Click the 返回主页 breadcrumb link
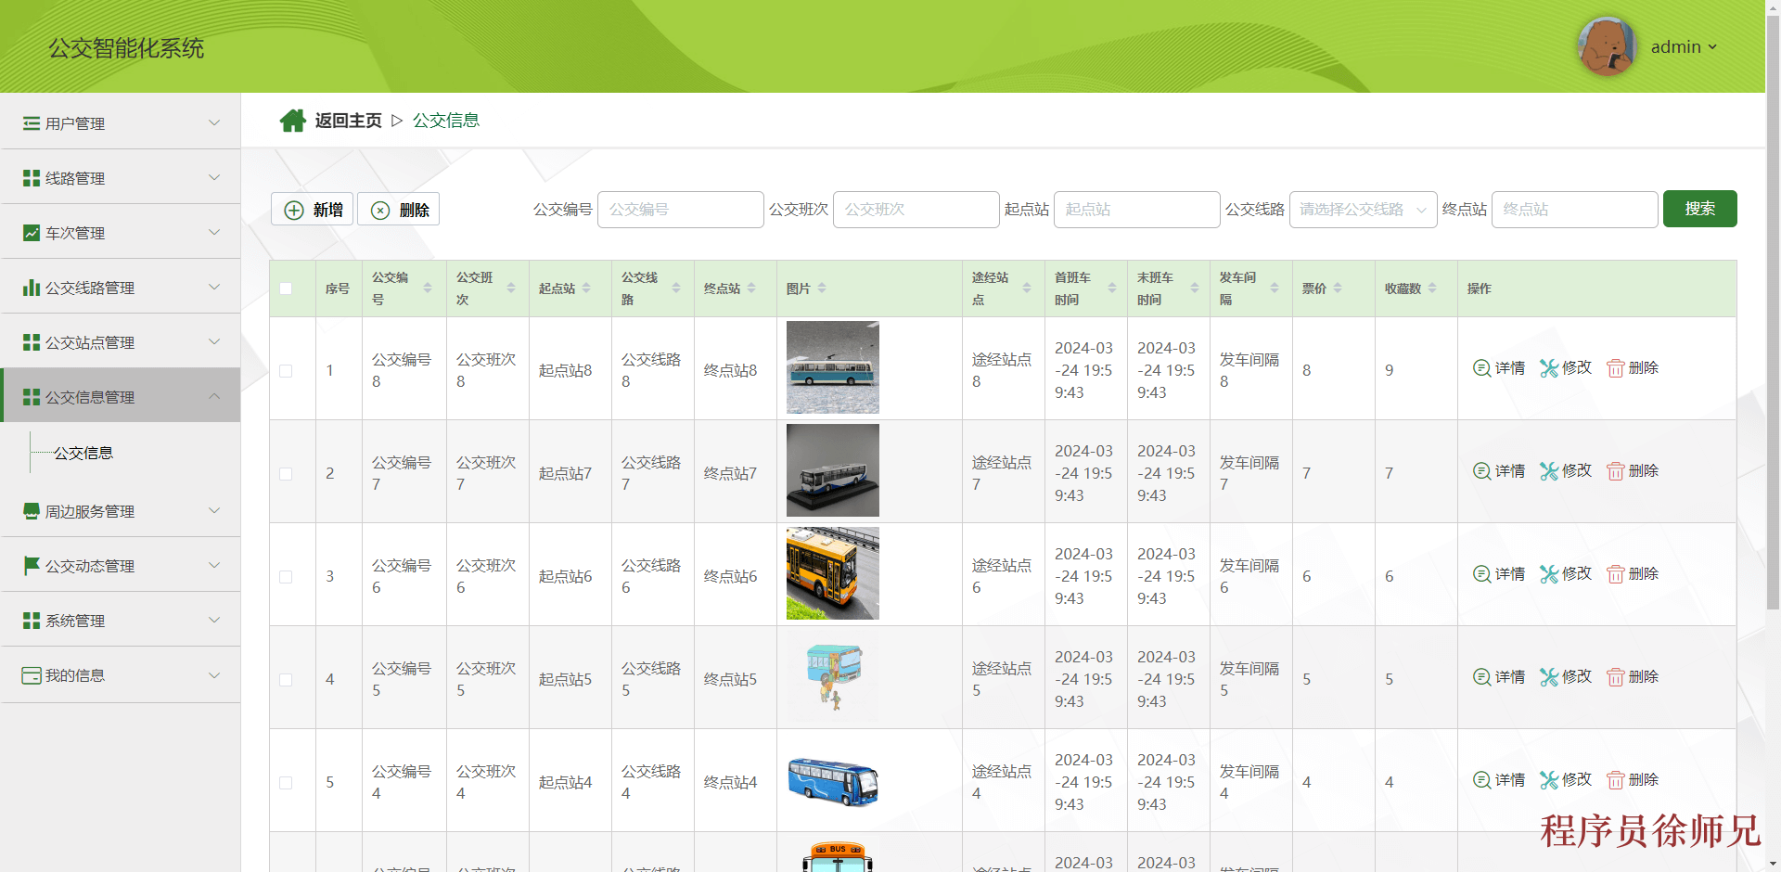Viewport: 1781px width, 872px height. pos(348,120)
